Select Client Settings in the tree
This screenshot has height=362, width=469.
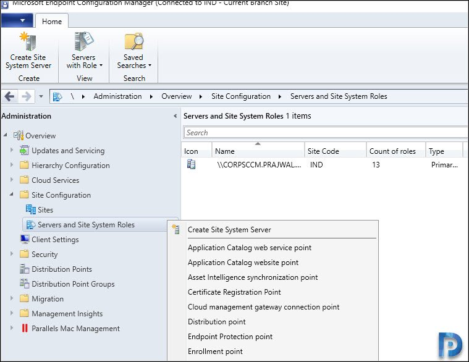[56, 240]
